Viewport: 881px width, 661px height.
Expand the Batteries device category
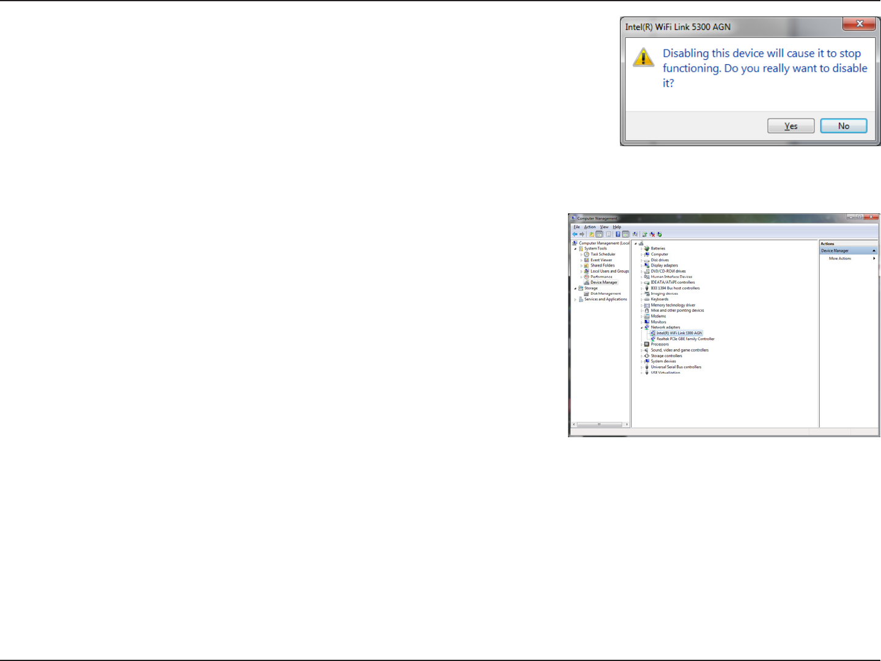point(641,249)
